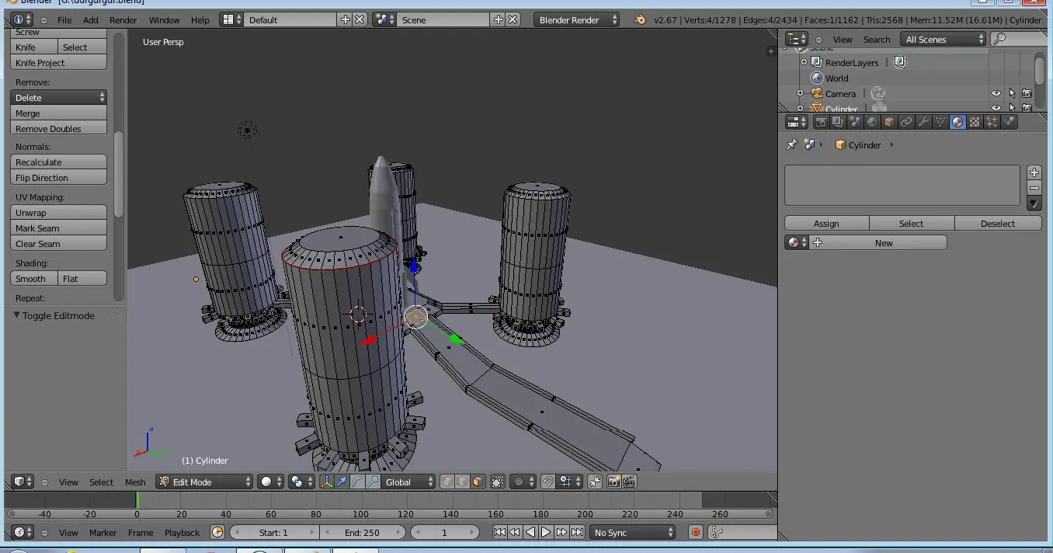
Task: Toggle limit selection to visible button
Action: (498, 482)
